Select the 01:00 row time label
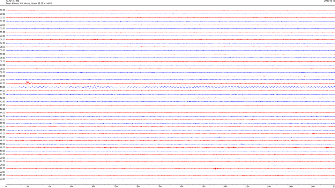The image size is (335, 188). pos(2,17)
